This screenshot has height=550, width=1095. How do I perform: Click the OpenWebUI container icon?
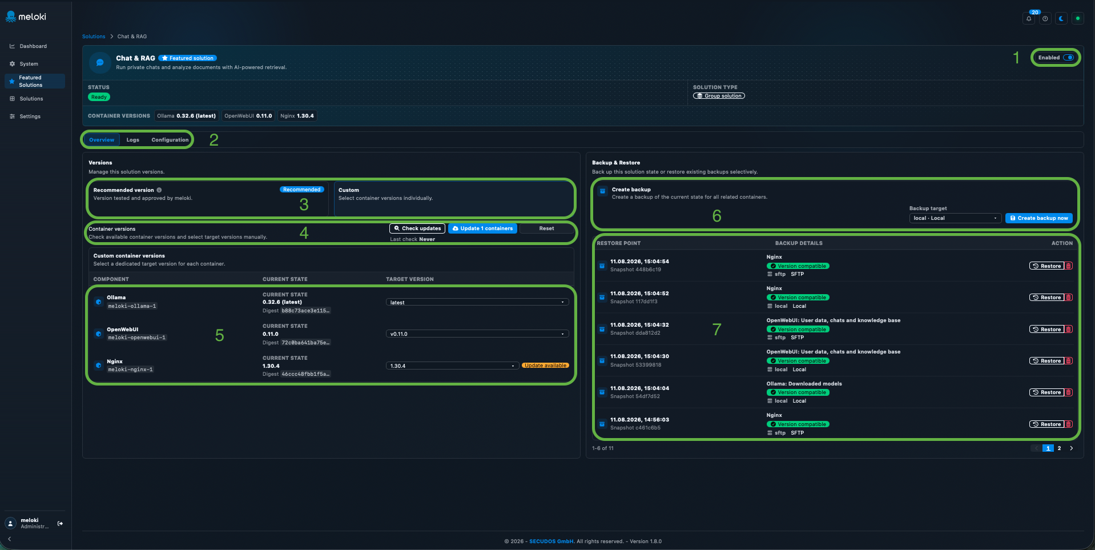point(99,334)
